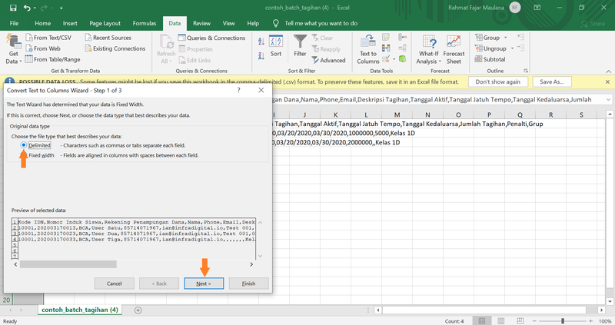615x325 pixels.
Task: Switch to the Insert tab
Action: (x=70, y=24)
